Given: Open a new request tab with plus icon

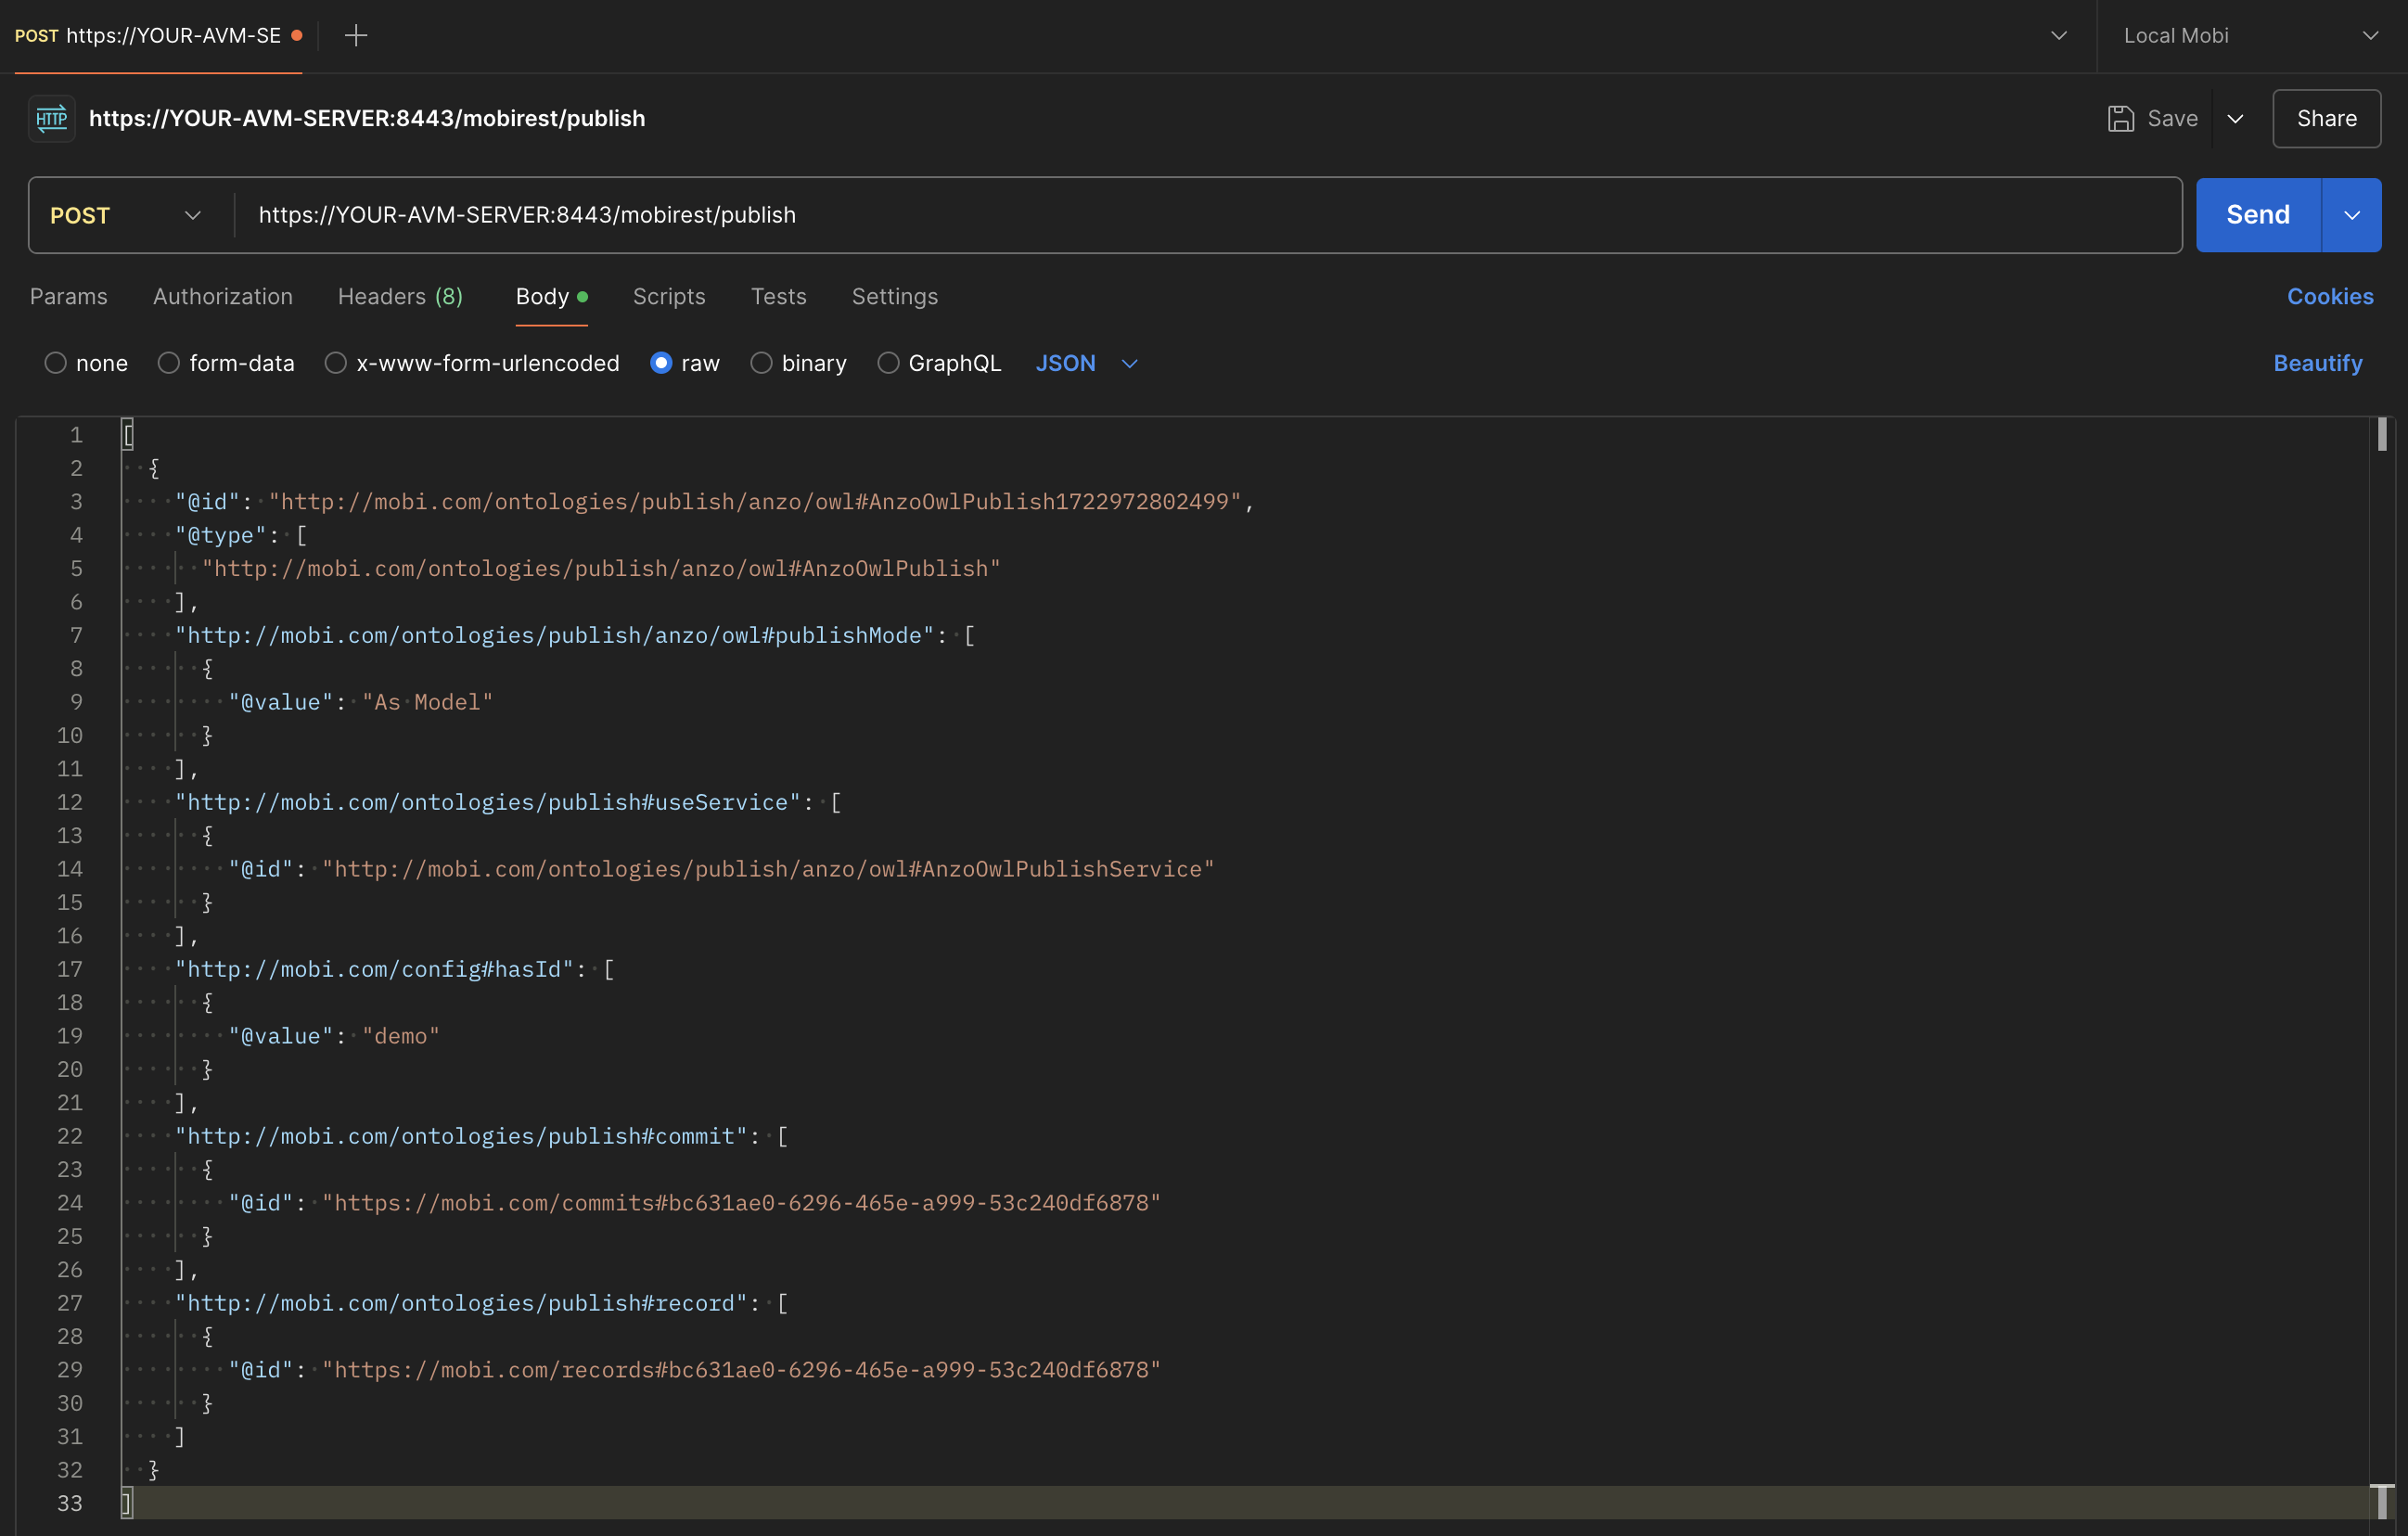Looking at the screenshot, I should point(356,36).
